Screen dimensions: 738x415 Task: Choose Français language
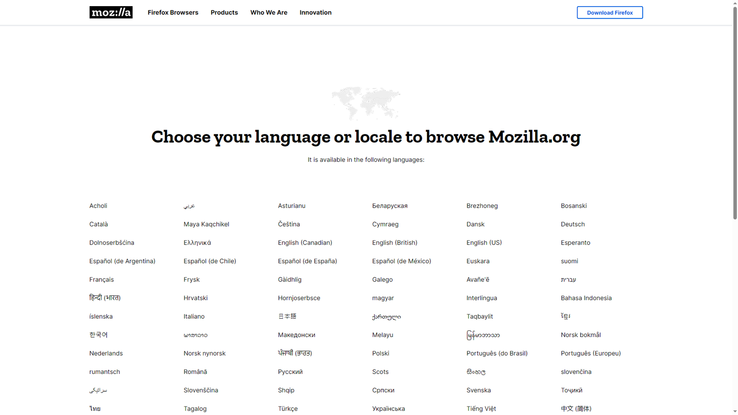pyautogui.click(x=101, y=279)
